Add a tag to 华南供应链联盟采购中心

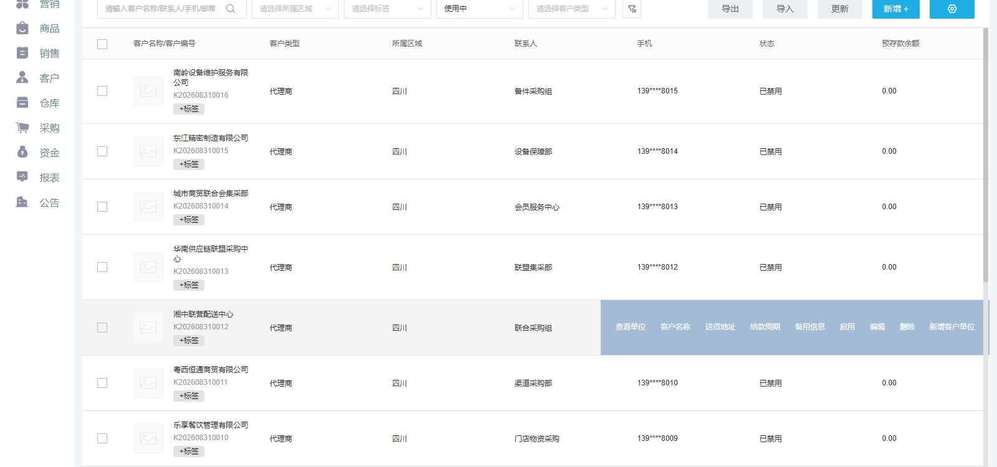189,285
